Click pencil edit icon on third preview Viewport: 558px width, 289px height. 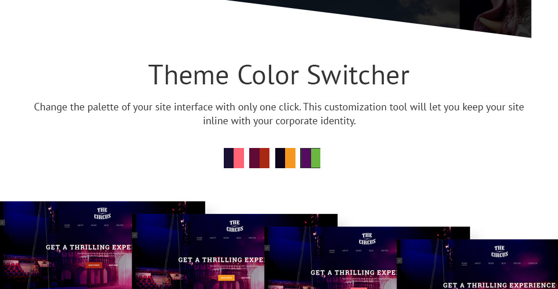point(267,247)
